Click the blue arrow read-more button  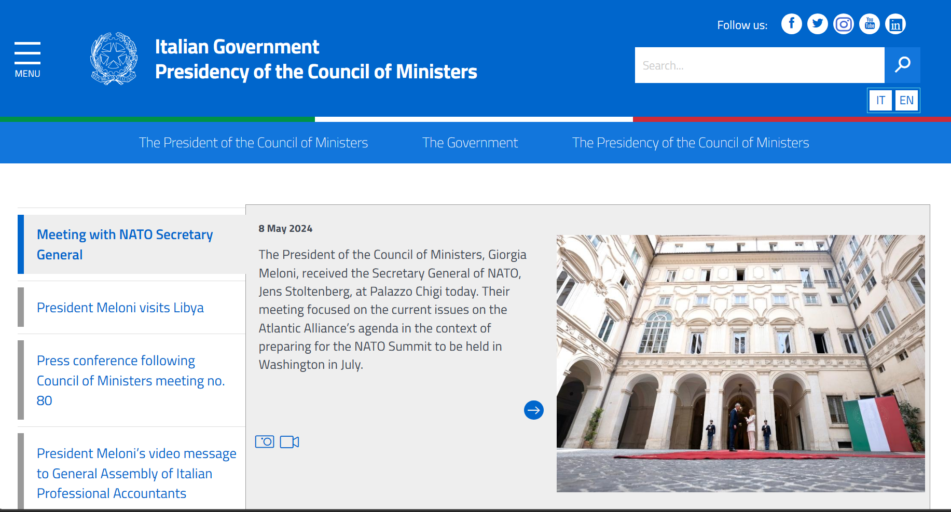533,410
